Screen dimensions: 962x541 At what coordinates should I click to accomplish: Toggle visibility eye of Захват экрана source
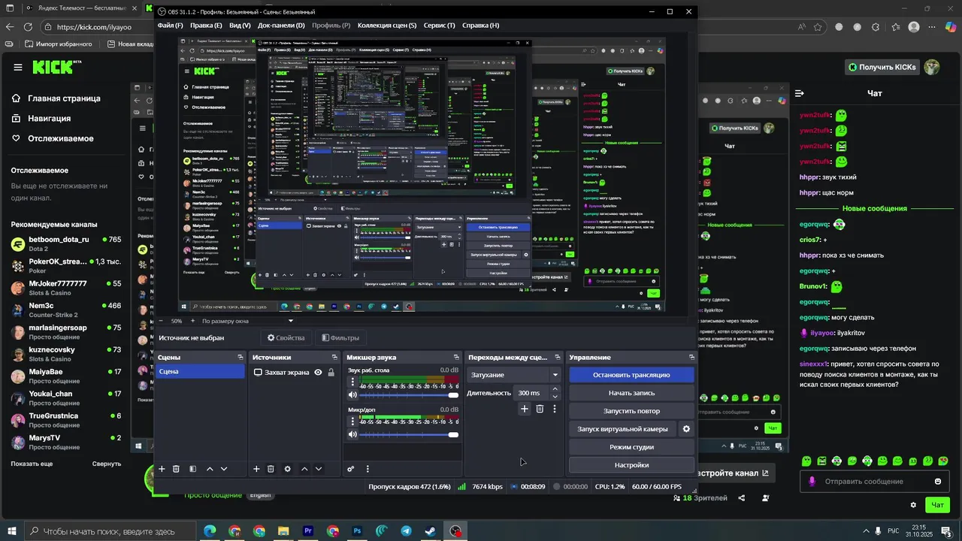click(x=318, y=372)
